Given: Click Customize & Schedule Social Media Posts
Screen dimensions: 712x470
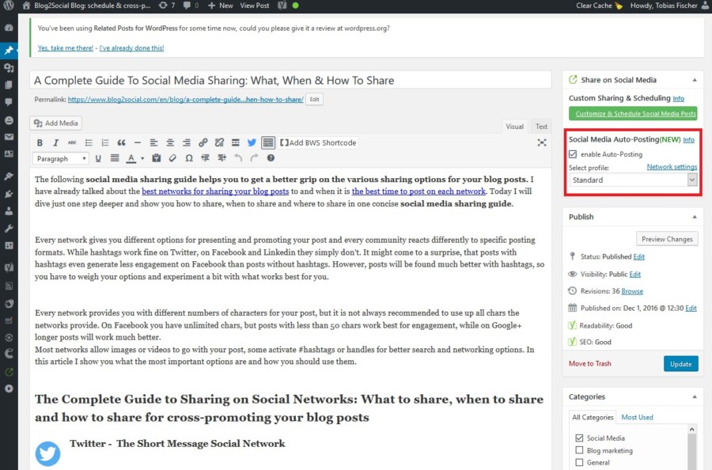Looking at the screenshot, I should coord(633,113).
